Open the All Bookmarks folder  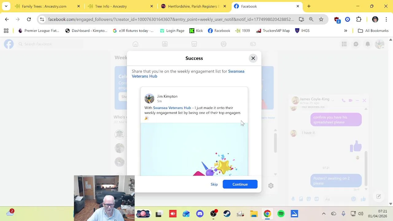click(x=373, y=31)
